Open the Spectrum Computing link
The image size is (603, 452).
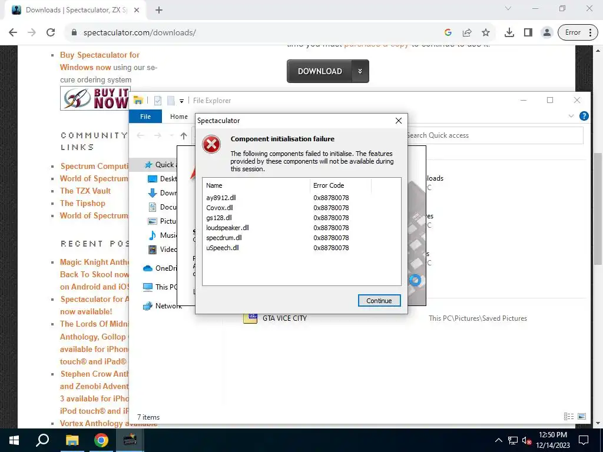click(x=94, y=166)
